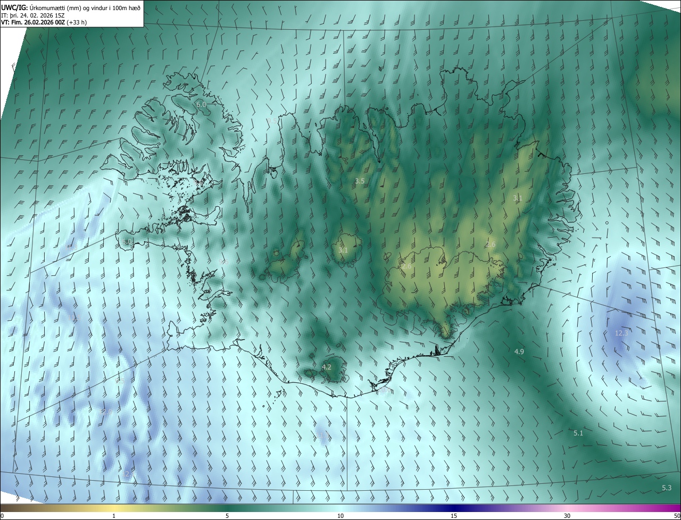Viewport: 681px width, 520px height.
Task: Click the color scale tick labeled 50
Action: point(677,516)
